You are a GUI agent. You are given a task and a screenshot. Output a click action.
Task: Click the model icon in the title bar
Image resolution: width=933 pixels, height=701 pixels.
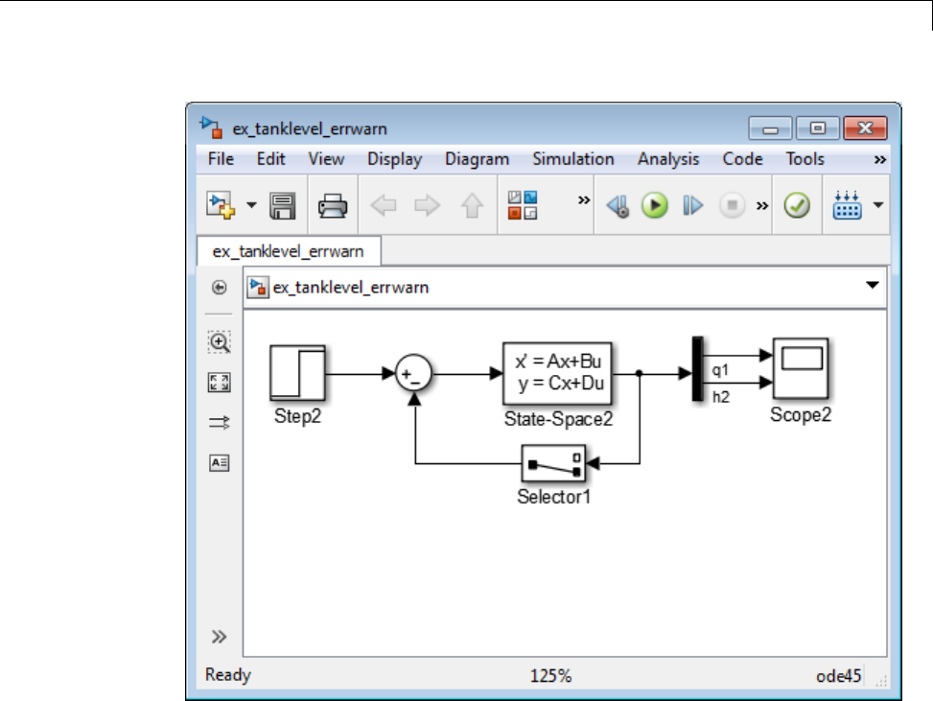pyautogui.click(x=212, y=128)
